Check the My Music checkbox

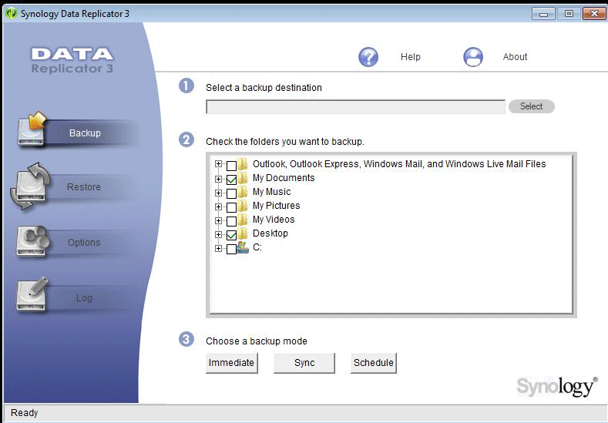click(x=231, y=193)
